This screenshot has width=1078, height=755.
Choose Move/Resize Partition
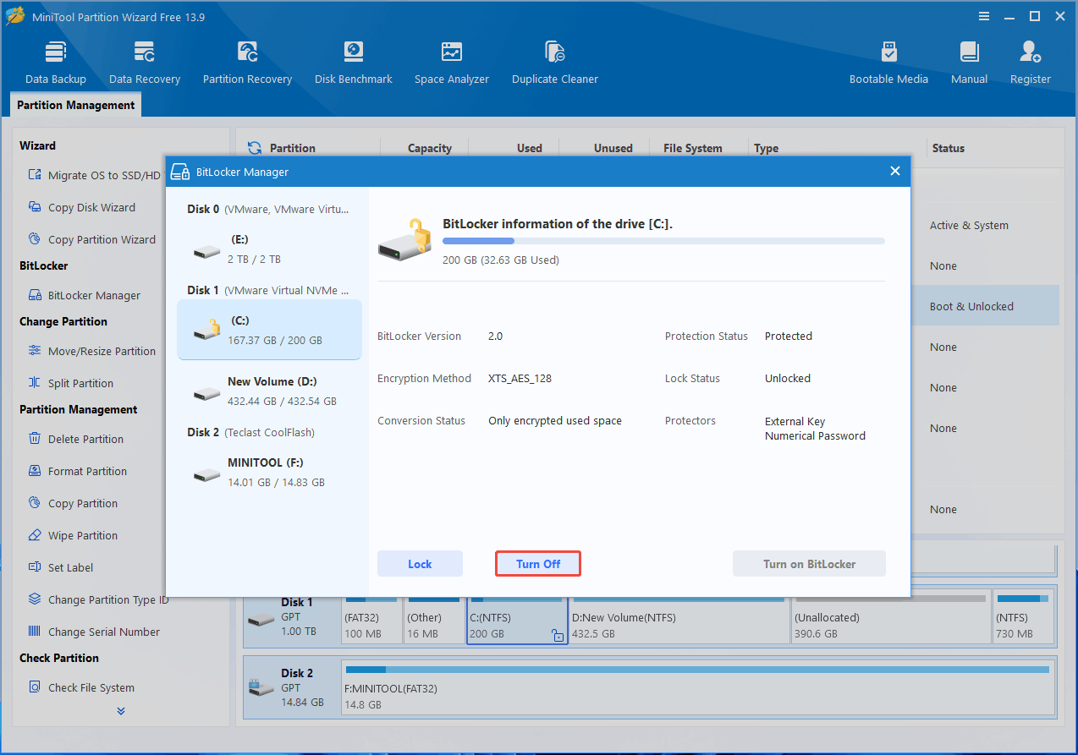pyautogui.click(x=91, y=351)
